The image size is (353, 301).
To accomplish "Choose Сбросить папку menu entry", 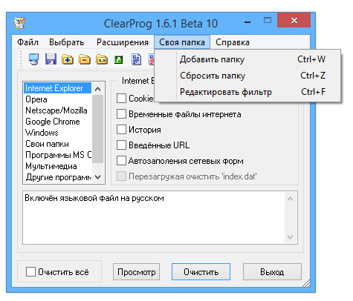I will (247, 76).
